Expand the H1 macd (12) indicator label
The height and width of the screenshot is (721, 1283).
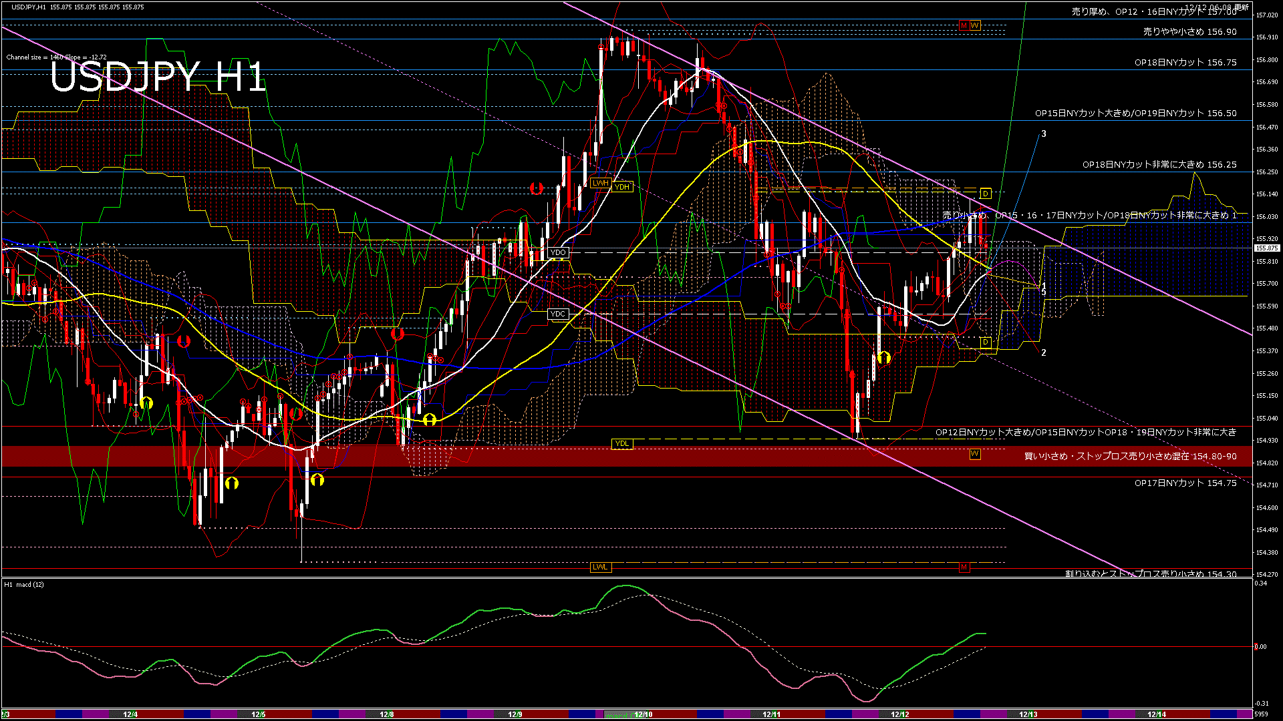25,584
